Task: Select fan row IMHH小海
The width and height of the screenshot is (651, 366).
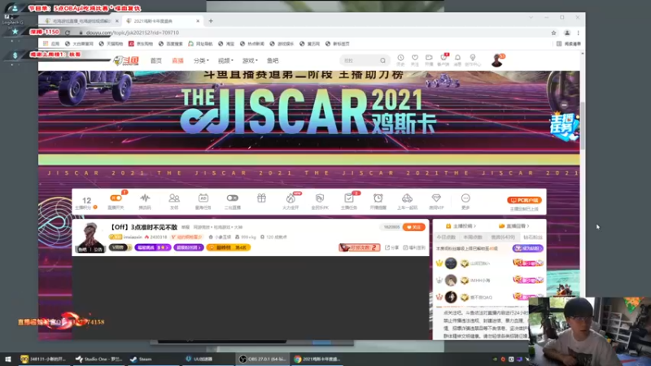Action: [x=490, y=281]
